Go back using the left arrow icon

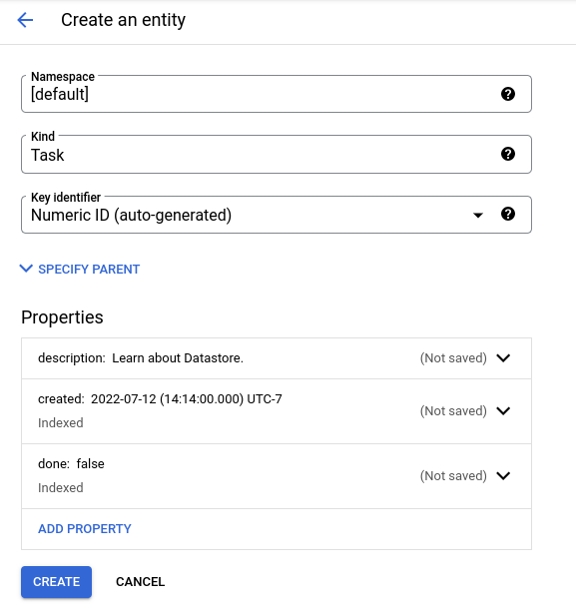click(25, 20)
